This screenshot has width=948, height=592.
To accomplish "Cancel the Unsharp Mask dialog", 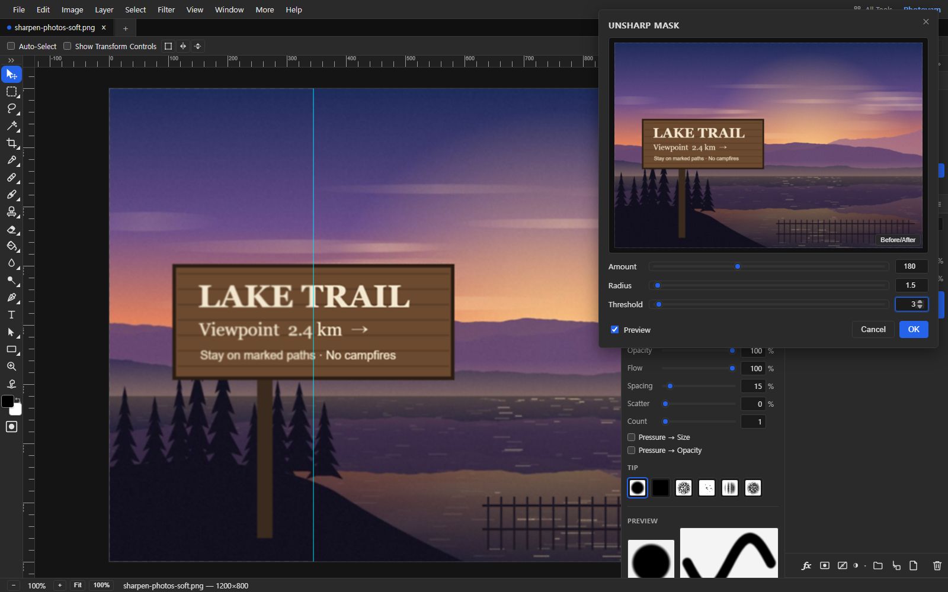I will point(873,330).
